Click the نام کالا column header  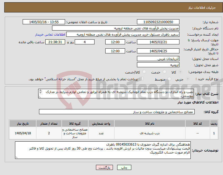[x=150, y=124]
